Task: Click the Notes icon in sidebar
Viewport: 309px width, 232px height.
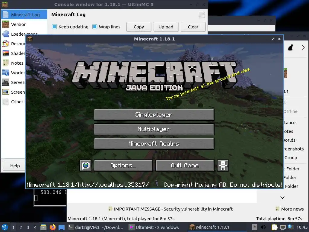Action: [x=6, y=63]
